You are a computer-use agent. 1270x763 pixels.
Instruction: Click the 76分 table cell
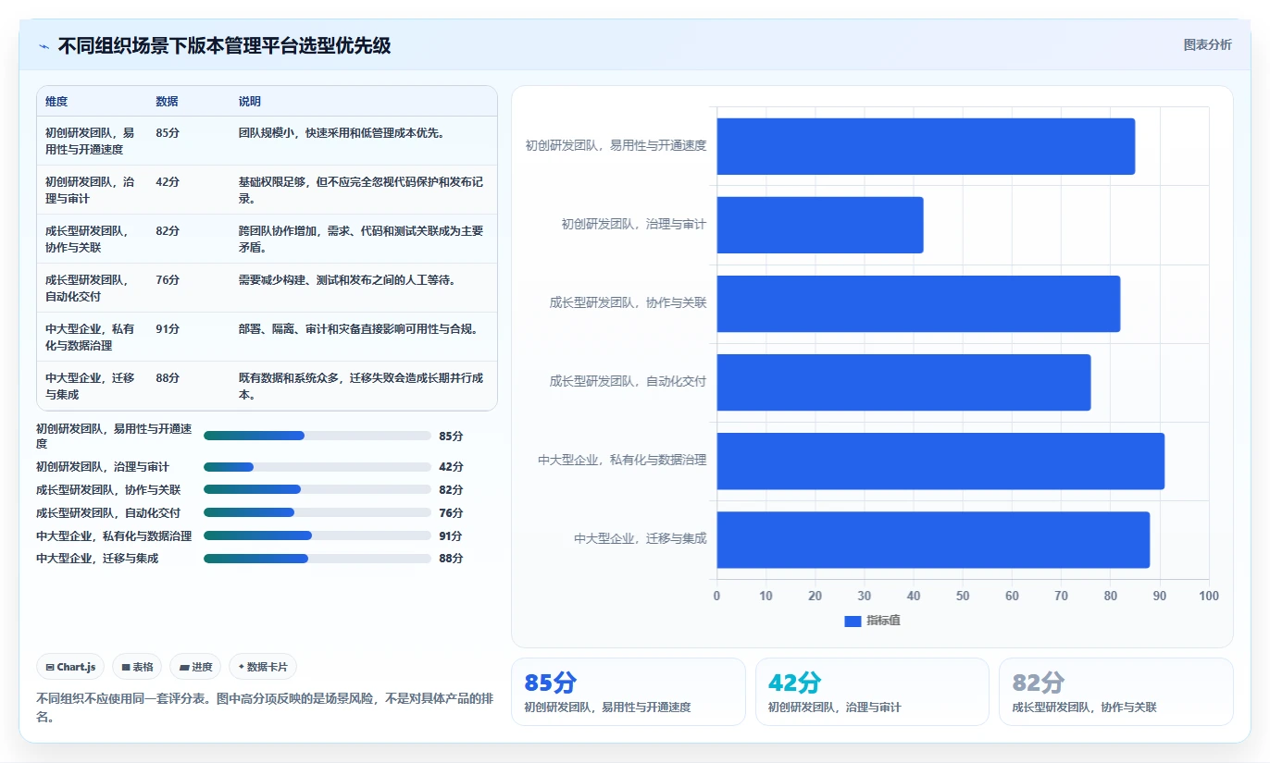(x=168, y=280)
